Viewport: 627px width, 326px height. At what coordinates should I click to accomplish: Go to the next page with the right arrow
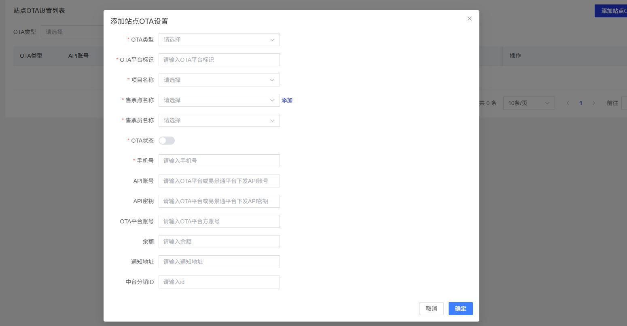point(594,103)
